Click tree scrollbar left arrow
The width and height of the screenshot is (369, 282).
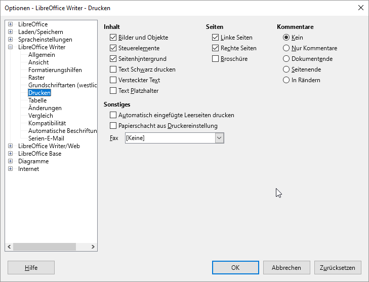pyautogui.click(x=9, y=246)
